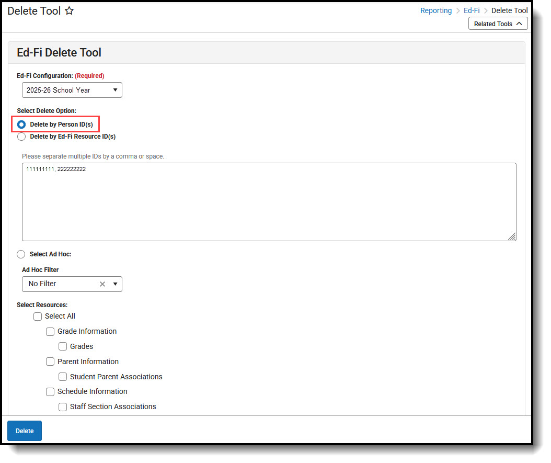Grab the text area resize handle
Viewport: 551px width, 463px height.
click(x=512, y=236)
